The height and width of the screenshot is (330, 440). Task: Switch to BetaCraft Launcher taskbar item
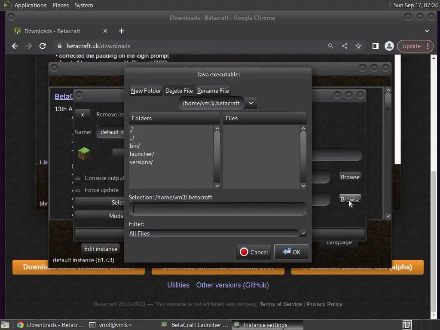tap(196, 325)
